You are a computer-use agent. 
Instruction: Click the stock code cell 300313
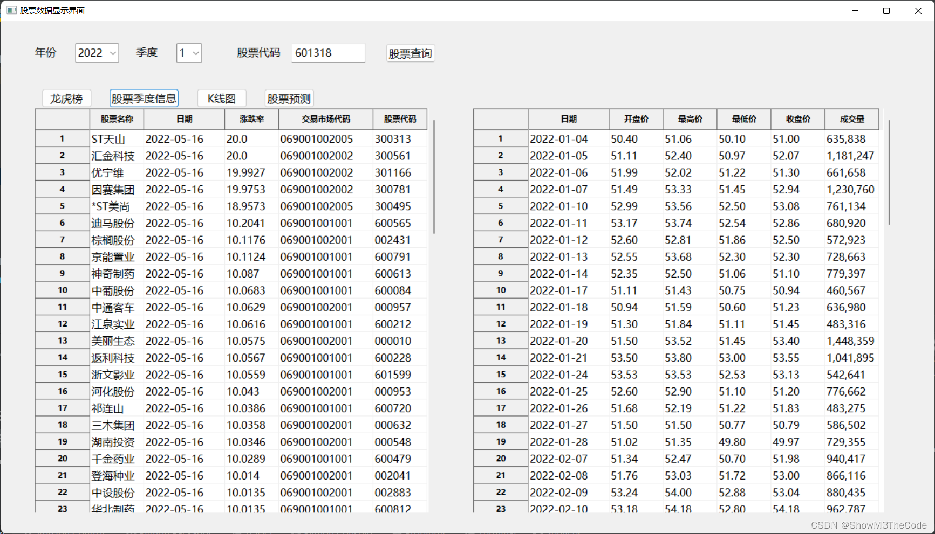click(400, 139)
